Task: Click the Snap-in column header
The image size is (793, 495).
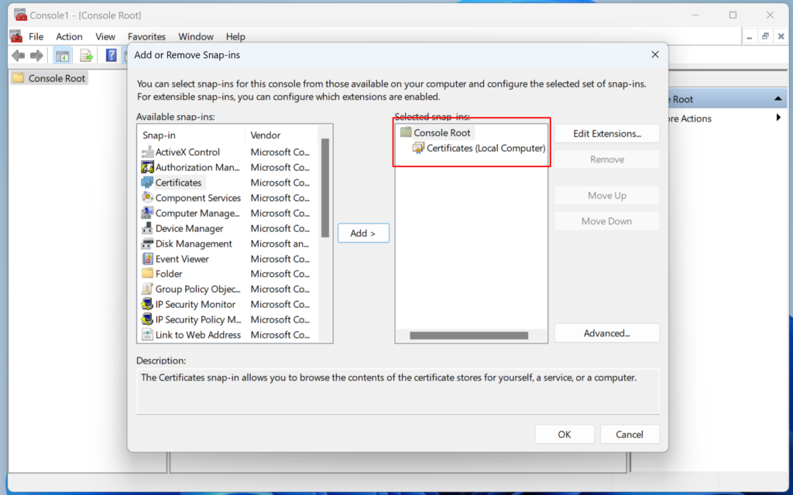Action: pos(191,135)
